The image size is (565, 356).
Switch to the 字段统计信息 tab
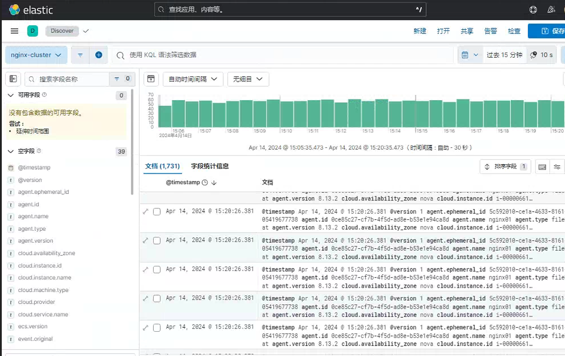[210, 166]
